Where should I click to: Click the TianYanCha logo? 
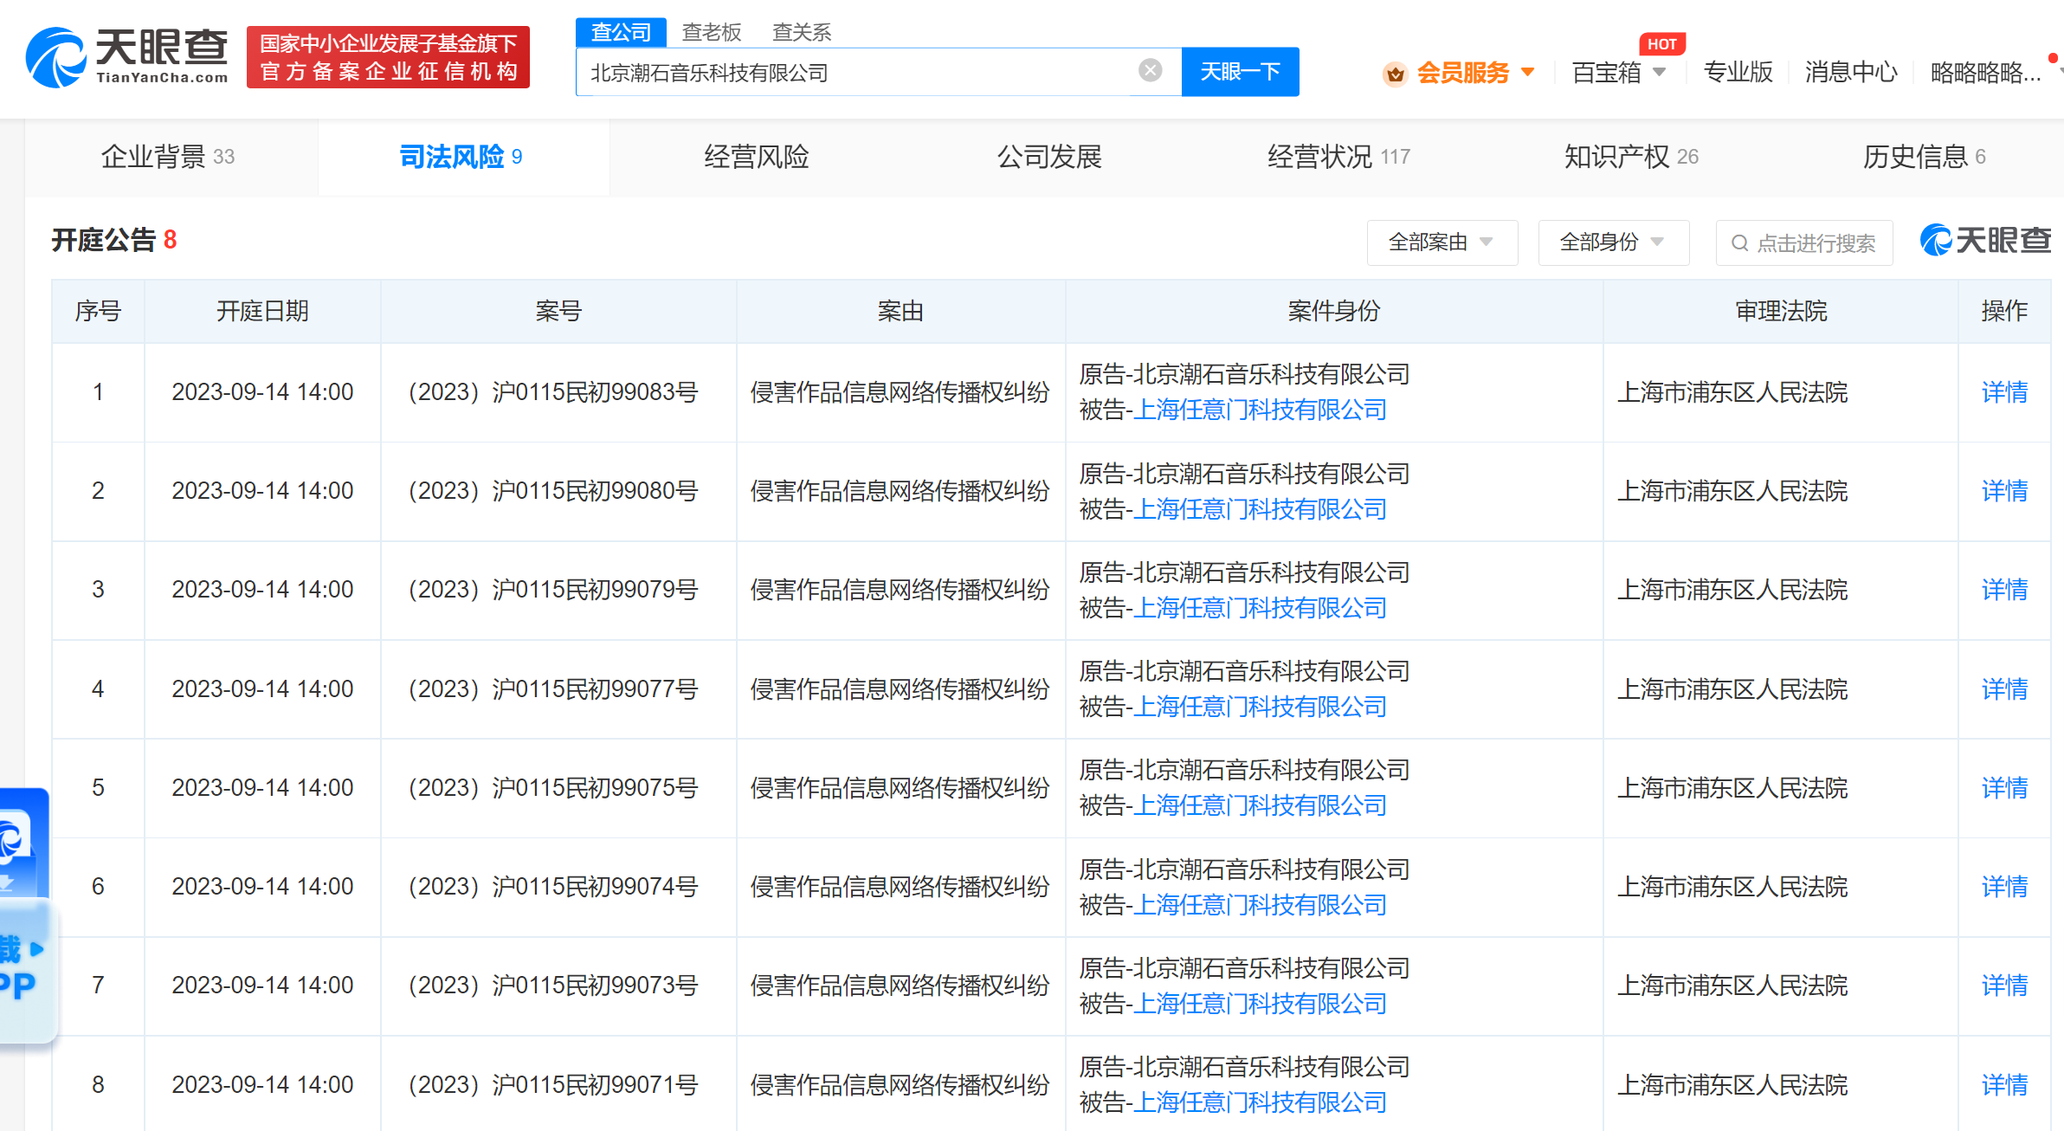tap(127, 57)
